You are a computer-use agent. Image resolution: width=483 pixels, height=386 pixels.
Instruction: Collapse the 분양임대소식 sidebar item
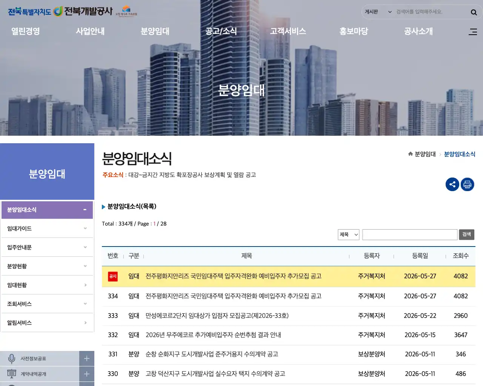(47, 210)
